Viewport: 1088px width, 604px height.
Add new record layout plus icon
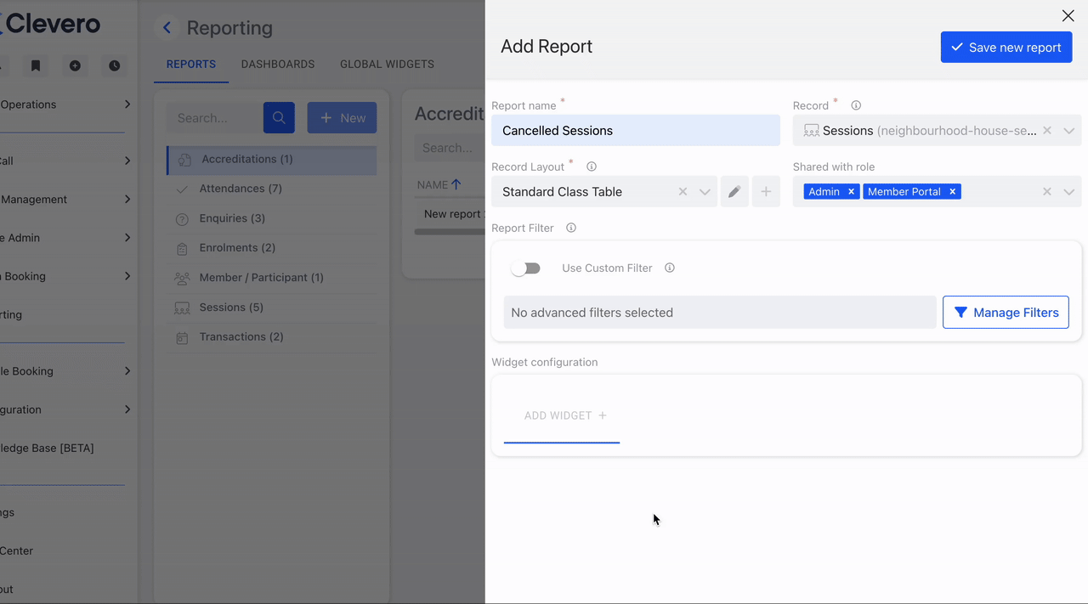[766, 192]
